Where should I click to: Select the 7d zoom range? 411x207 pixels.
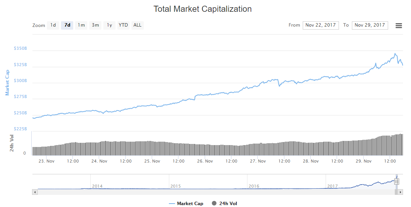(67, 25)
